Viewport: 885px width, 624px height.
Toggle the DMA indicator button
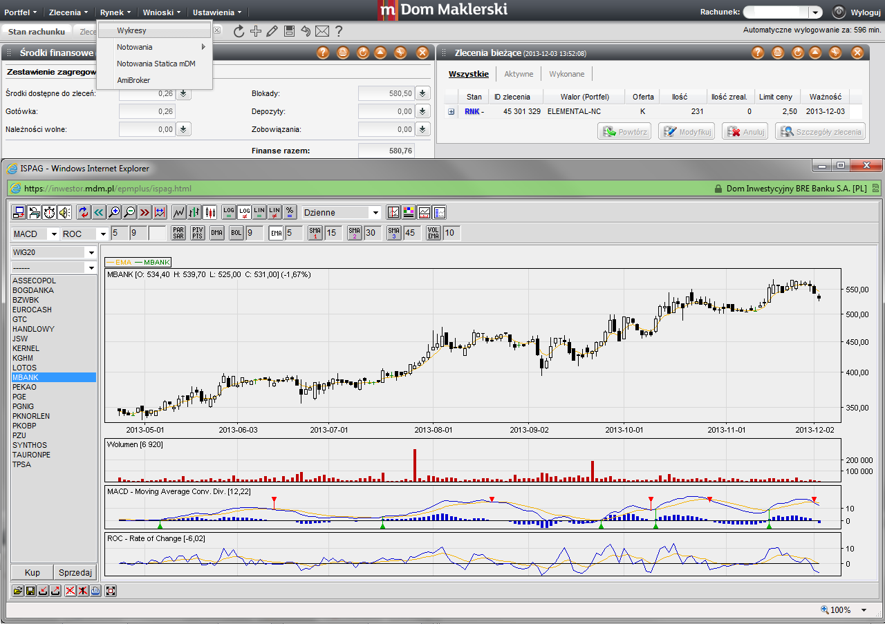(x=217, y=233)
